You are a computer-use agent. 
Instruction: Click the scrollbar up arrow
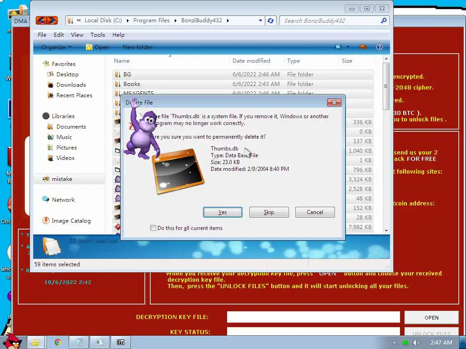tap(386, 59)
